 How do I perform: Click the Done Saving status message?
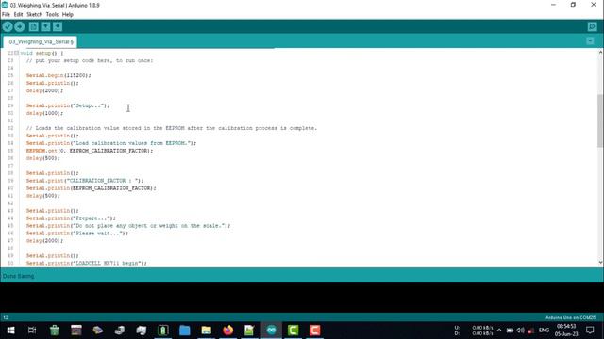[19, 276]
